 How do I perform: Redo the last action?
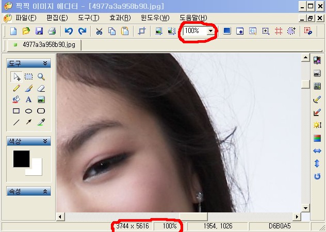[82, 31]
